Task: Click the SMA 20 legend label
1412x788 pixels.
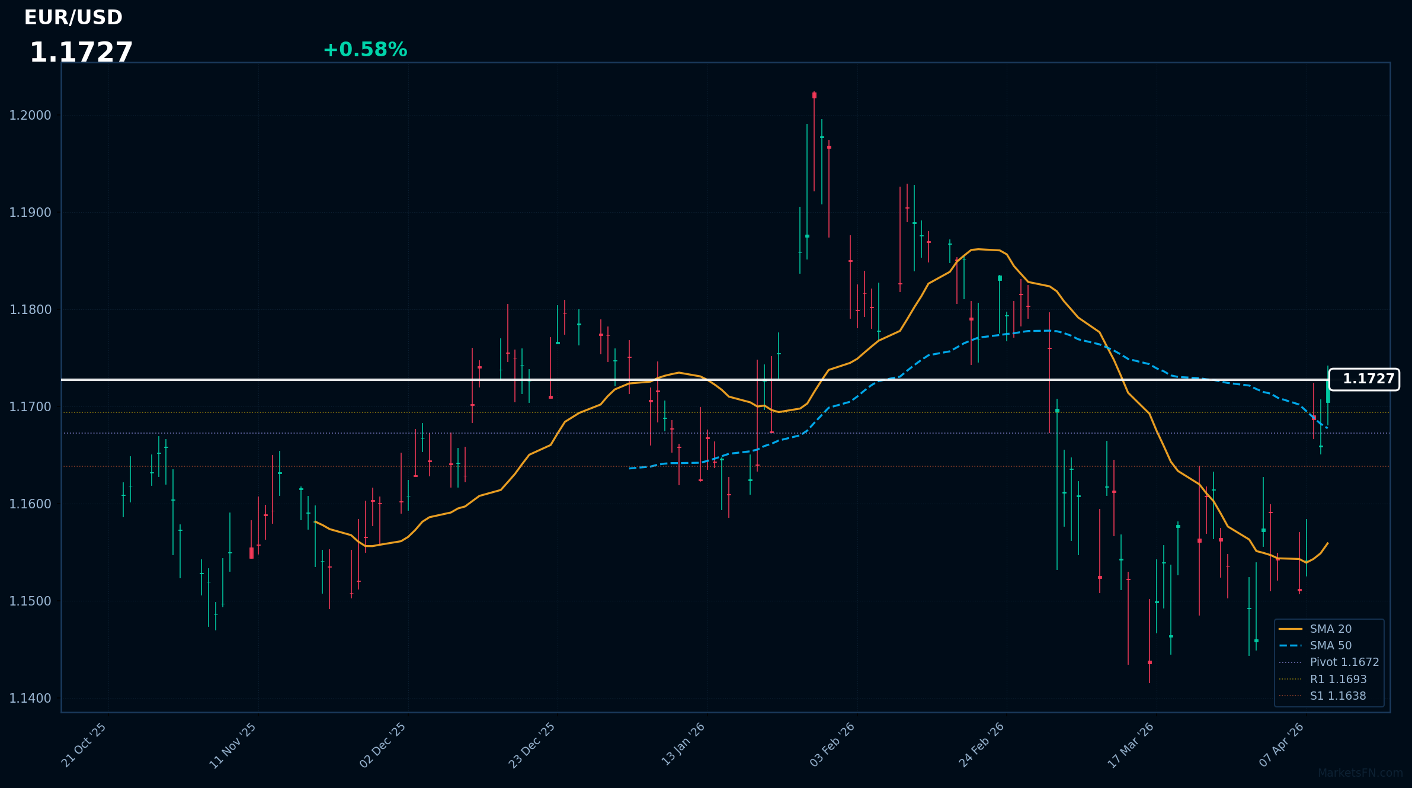Action: [x=1330, y=629]
